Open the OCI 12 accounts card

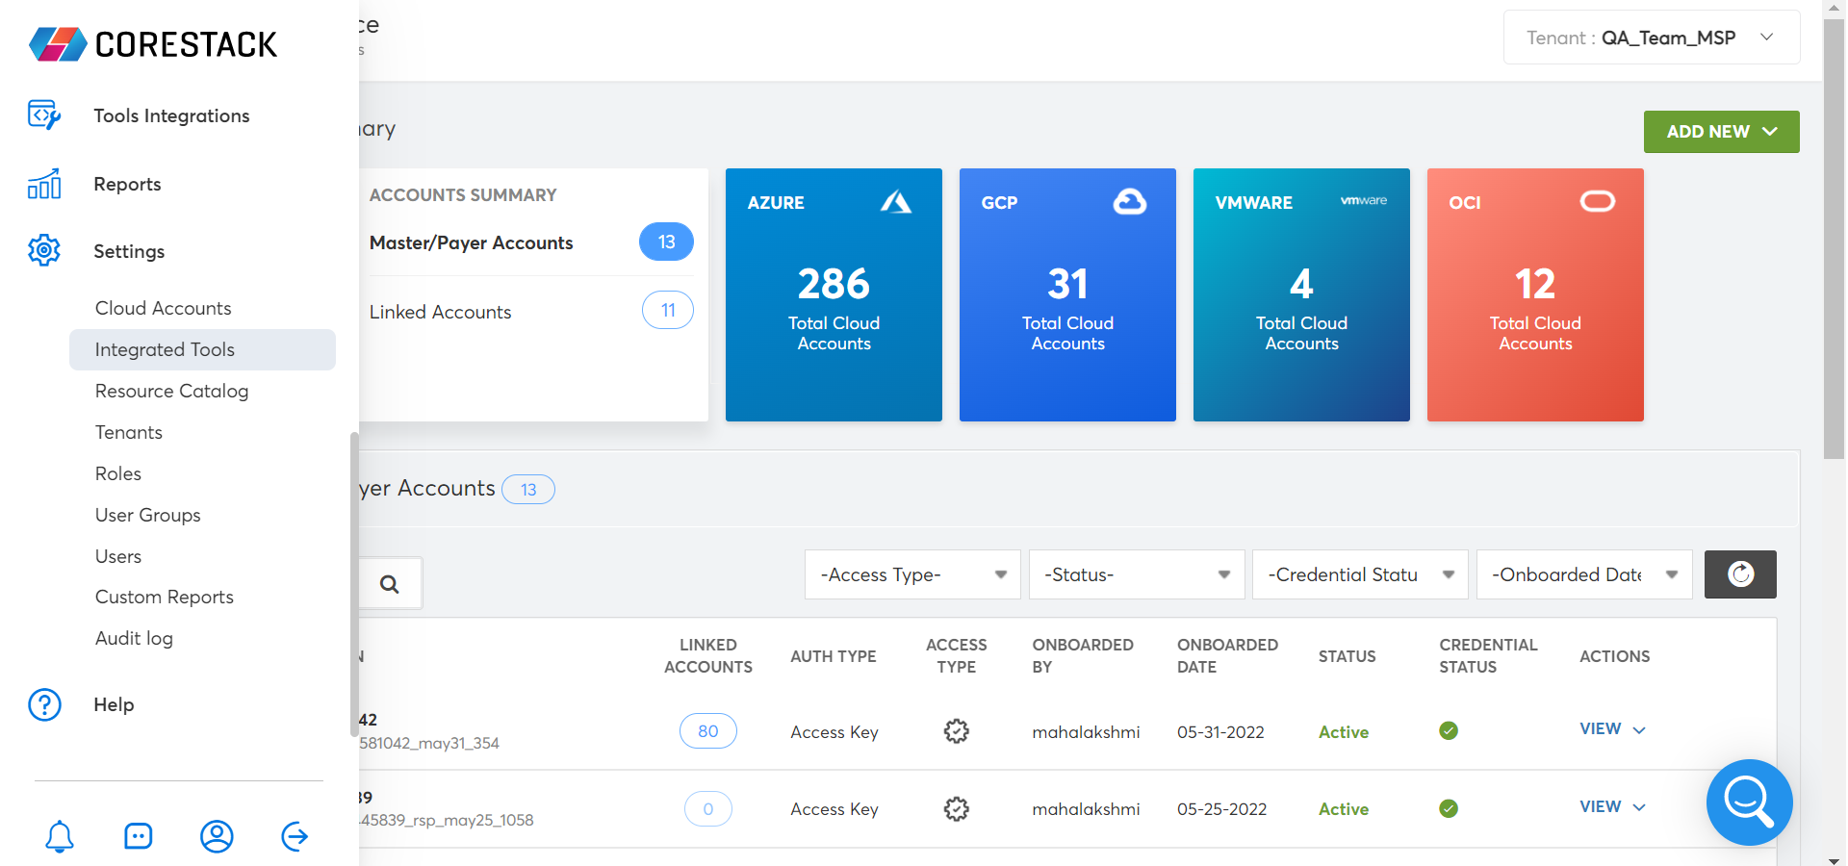coord(1535,294)
